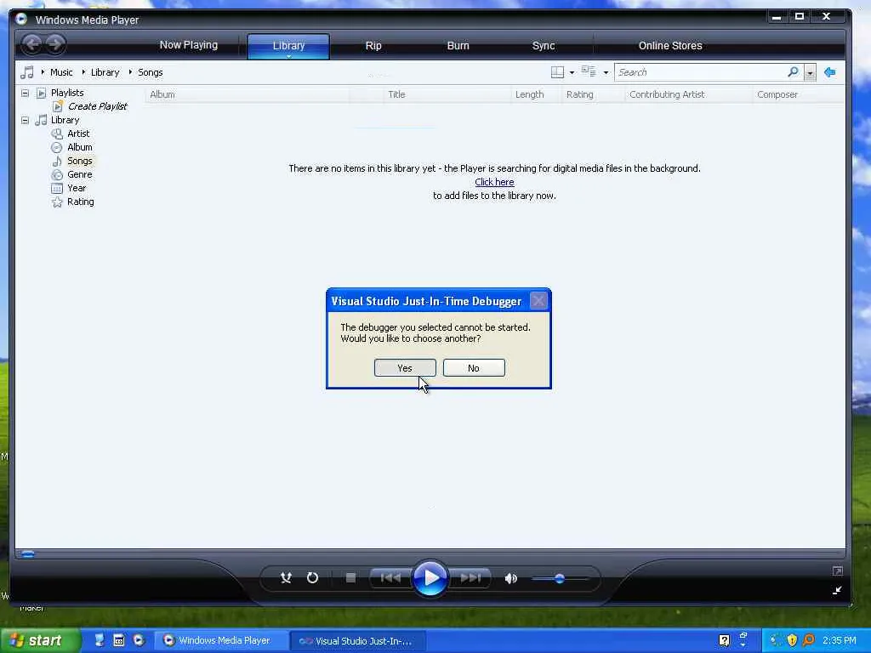Click the security shield tray icon
871x653 pixels.
[x=792, y=640]
